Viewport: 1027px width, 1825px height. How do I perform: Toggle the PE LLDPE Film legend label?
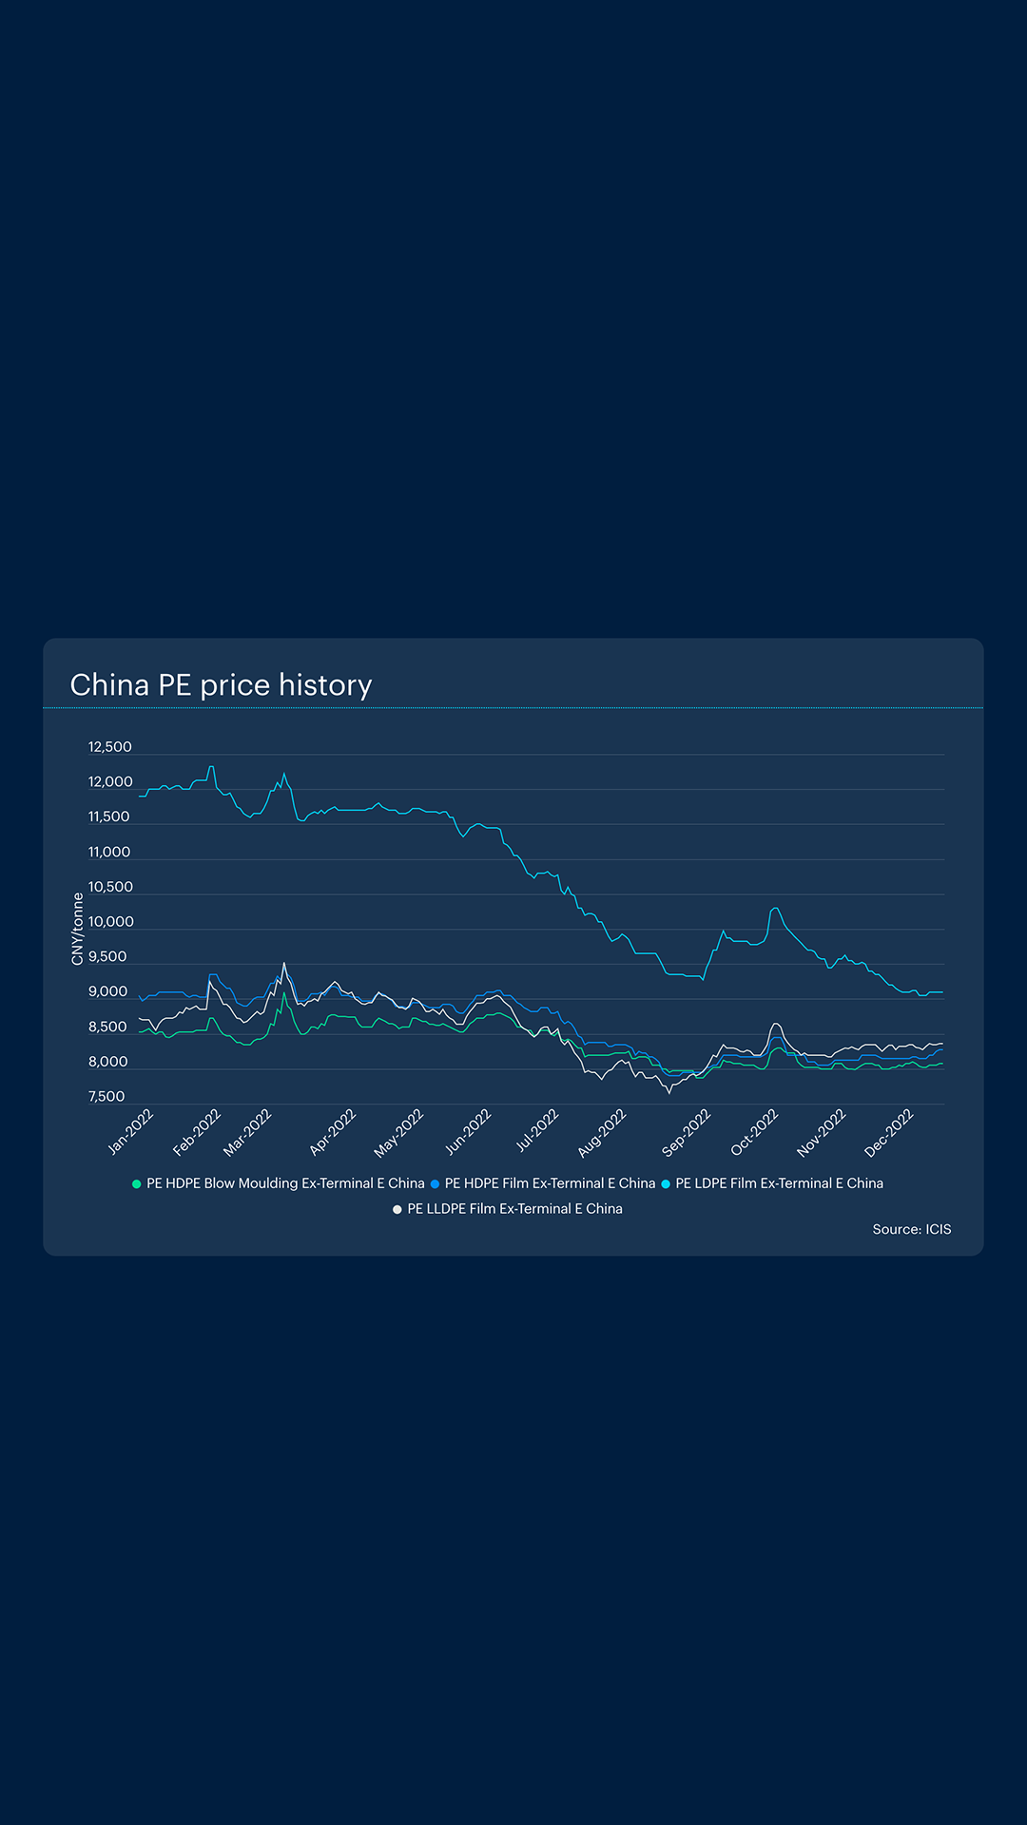[514, 1209]
